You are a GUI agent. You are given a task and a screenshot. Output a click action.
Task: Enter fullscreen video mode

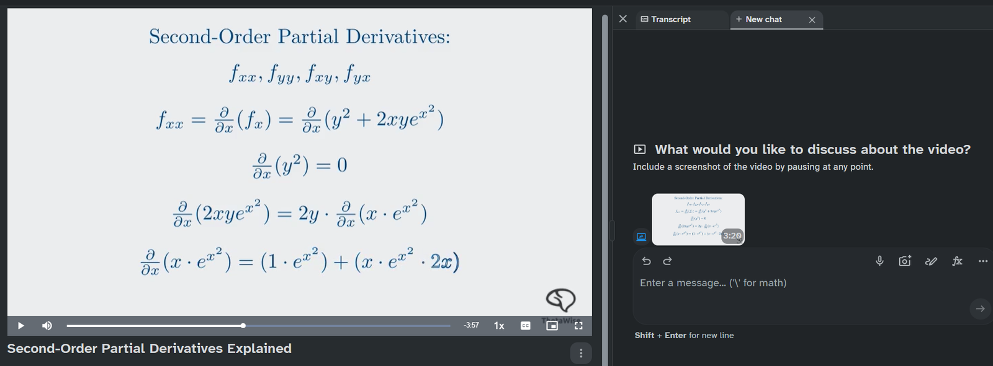click(x=578, y=326)
